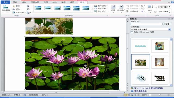Switch to print layout view icon

click(x=126, y=95)
